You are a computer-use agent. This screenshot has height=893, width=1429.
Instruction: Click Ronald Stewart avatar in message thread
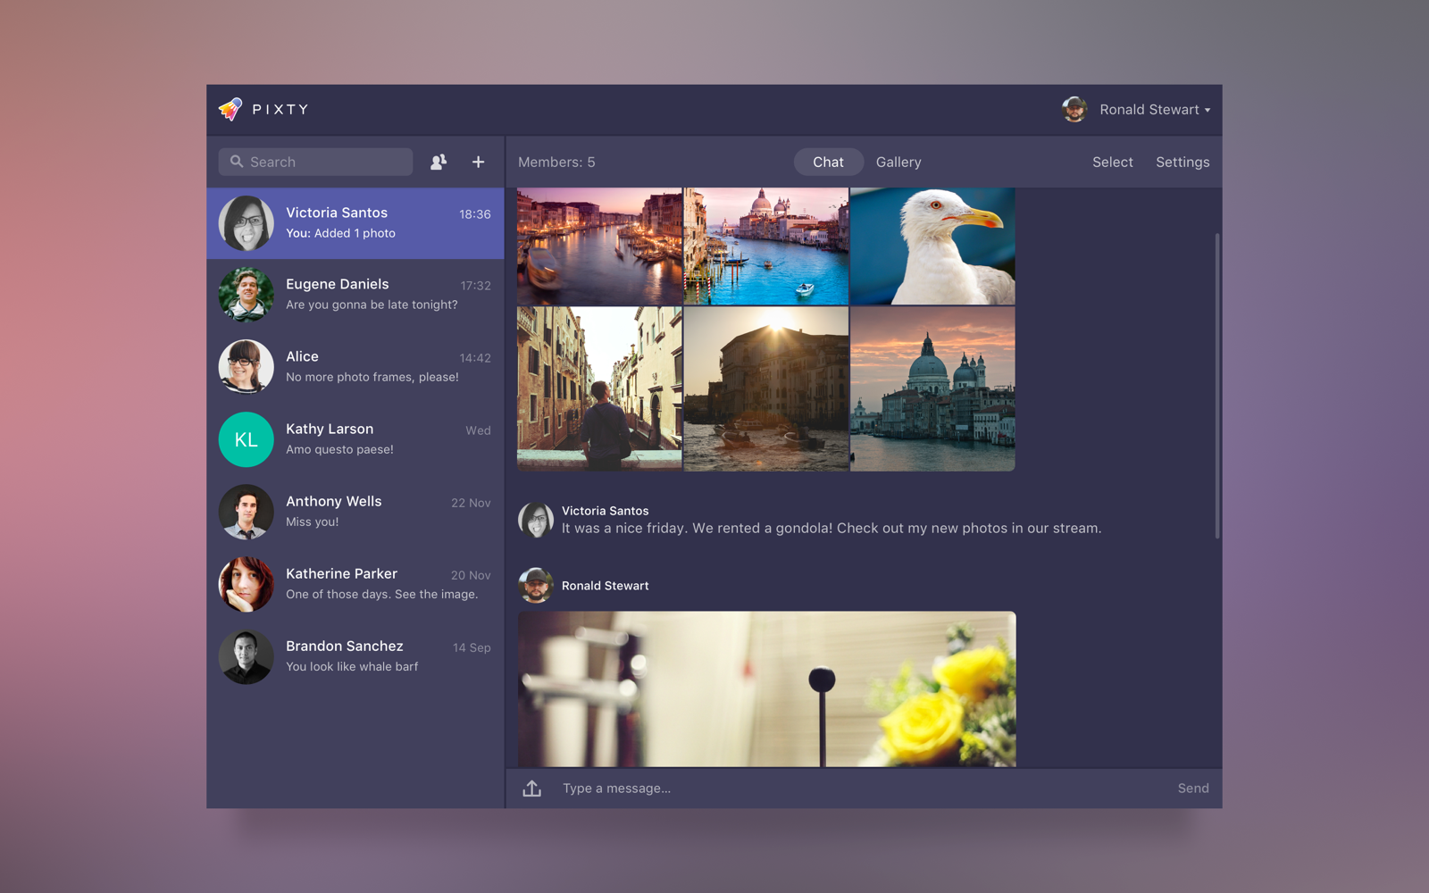click(536, 586)
